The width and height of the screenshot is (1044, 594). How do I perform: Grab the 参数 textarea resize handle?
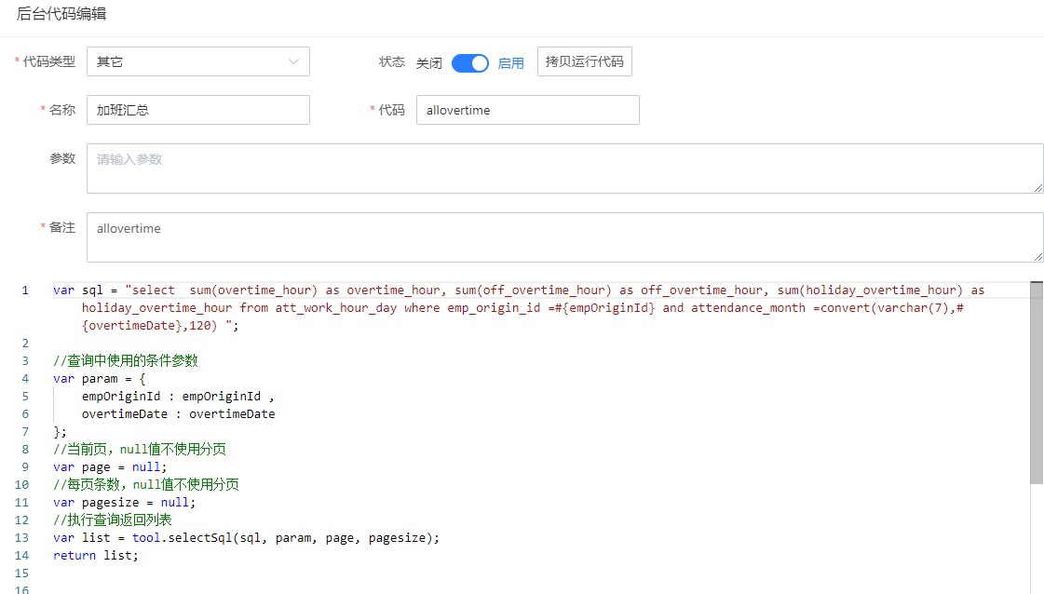(1037, 188)
